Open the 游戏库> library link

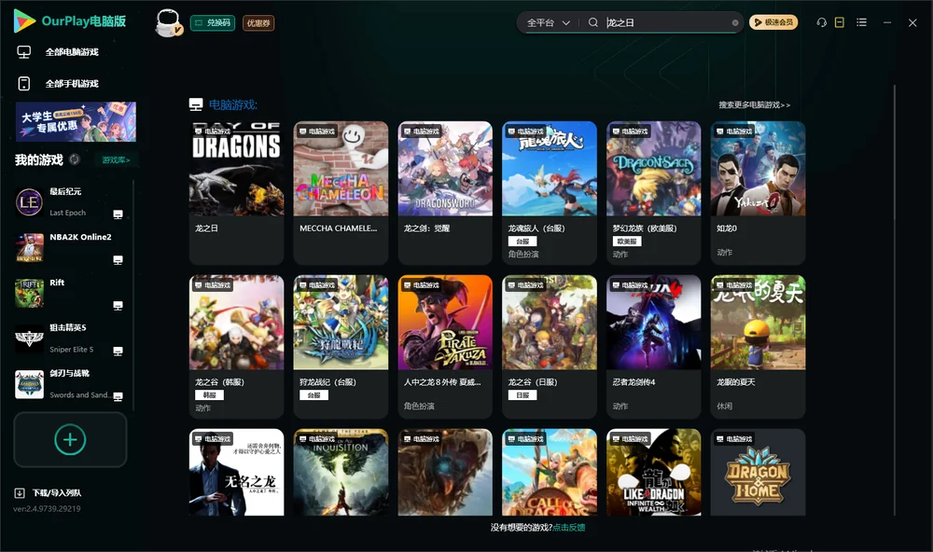pos(116,160)
